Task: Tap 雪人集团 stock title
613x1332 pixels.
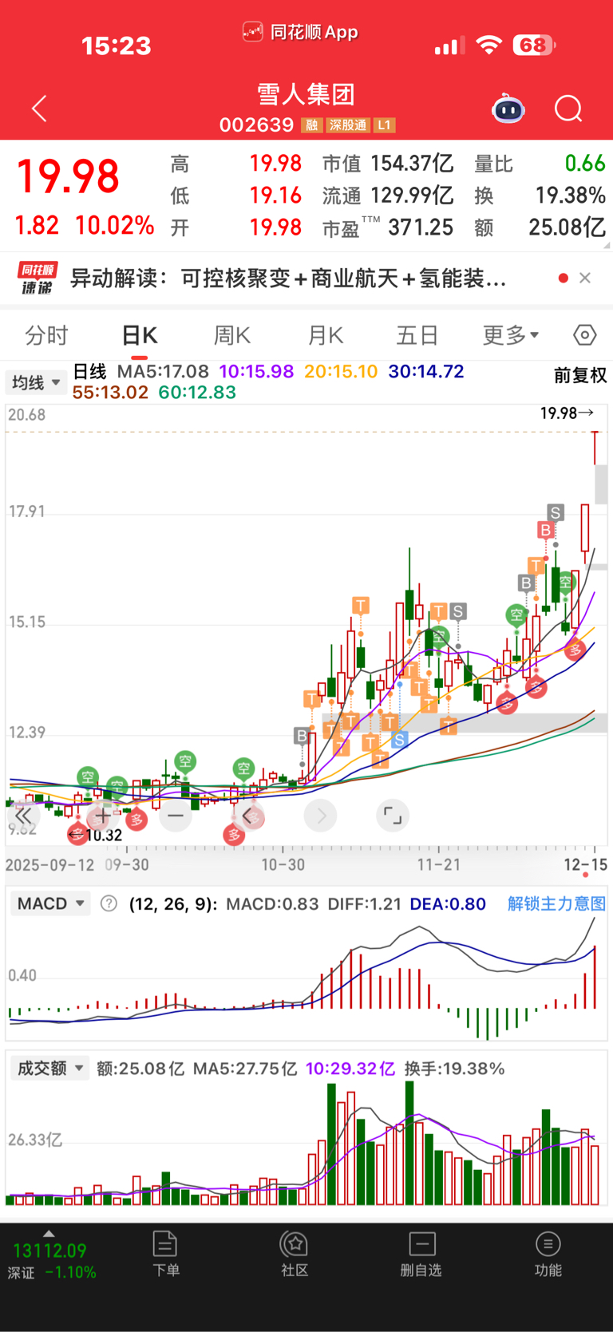Action: tap(306, 94)
